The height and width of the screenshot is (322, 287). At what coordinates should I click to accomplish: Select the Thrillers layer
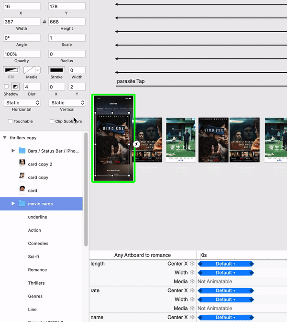pyautogui.click(x=41, y=283)
